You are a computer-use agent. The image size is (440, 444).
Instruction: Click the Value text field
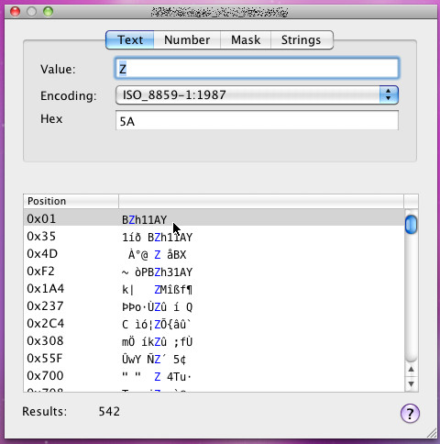pos(257,68)
